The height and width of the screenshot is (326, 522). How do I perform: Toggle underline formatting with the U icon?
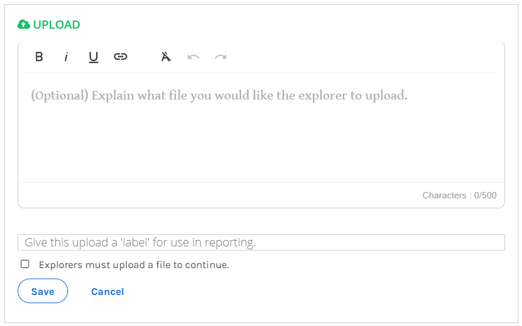click(x=93, y=57)
